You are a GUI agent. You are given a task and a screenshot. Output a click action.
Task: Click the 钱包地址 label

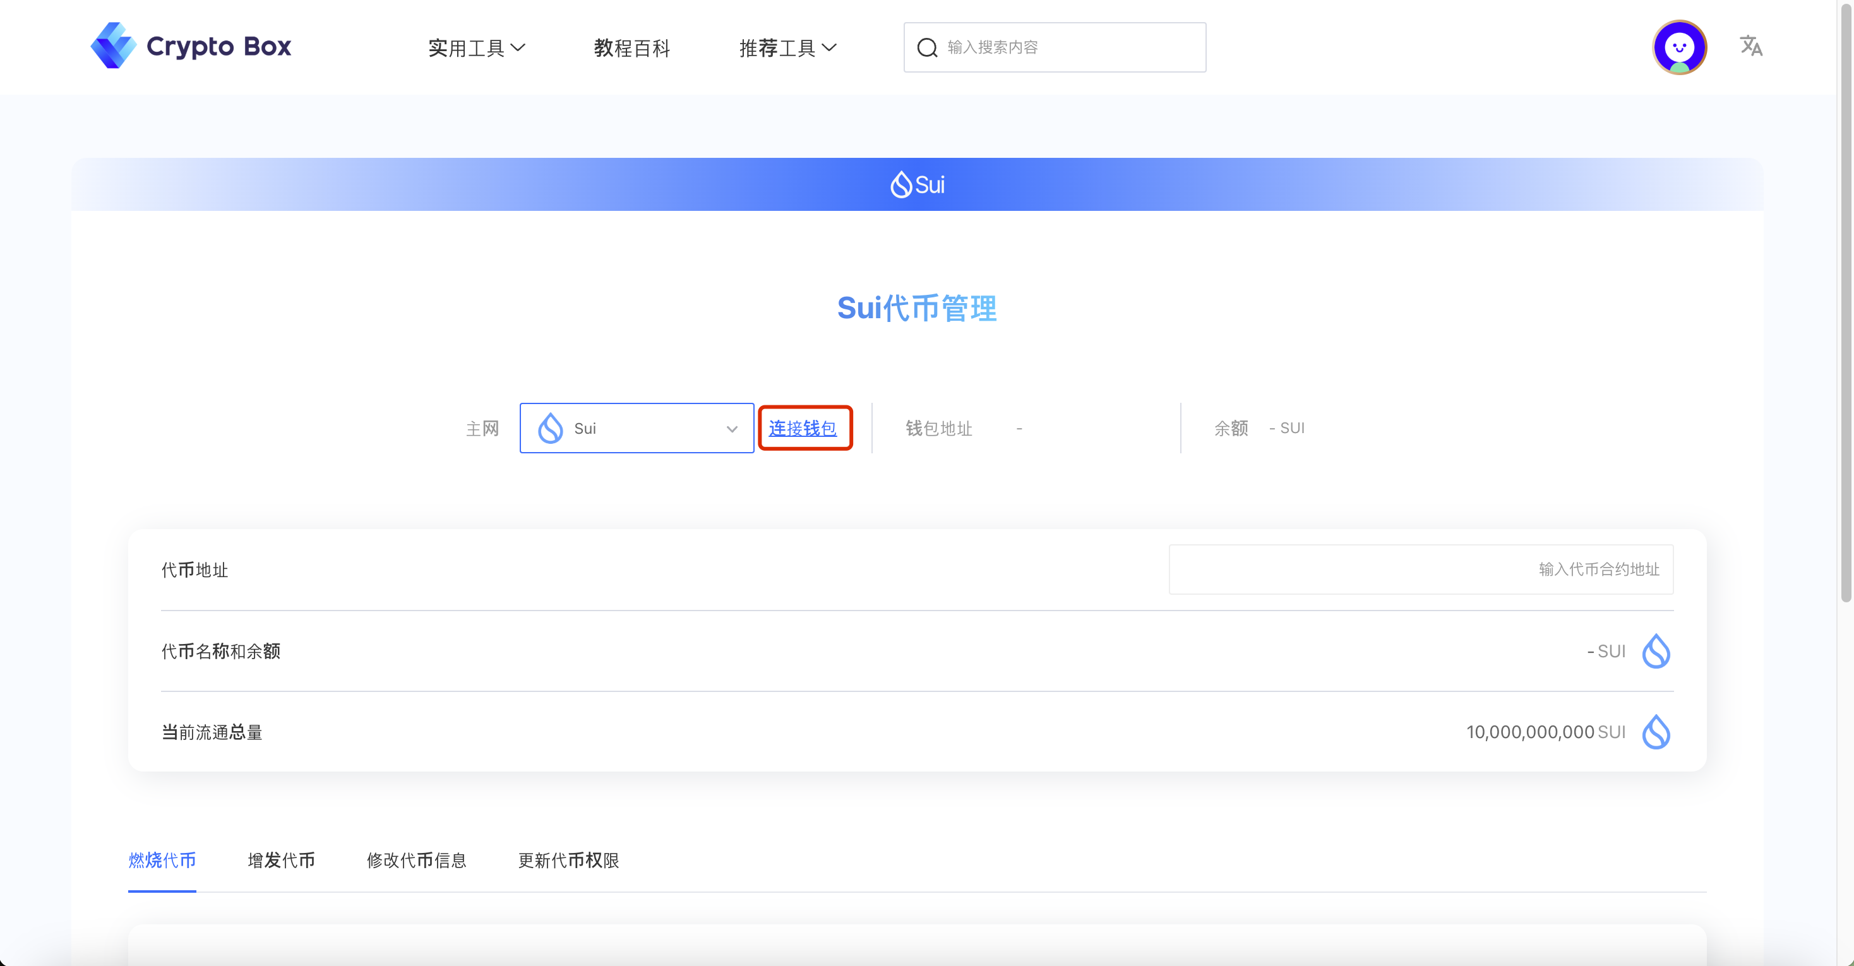pos(938,428)
